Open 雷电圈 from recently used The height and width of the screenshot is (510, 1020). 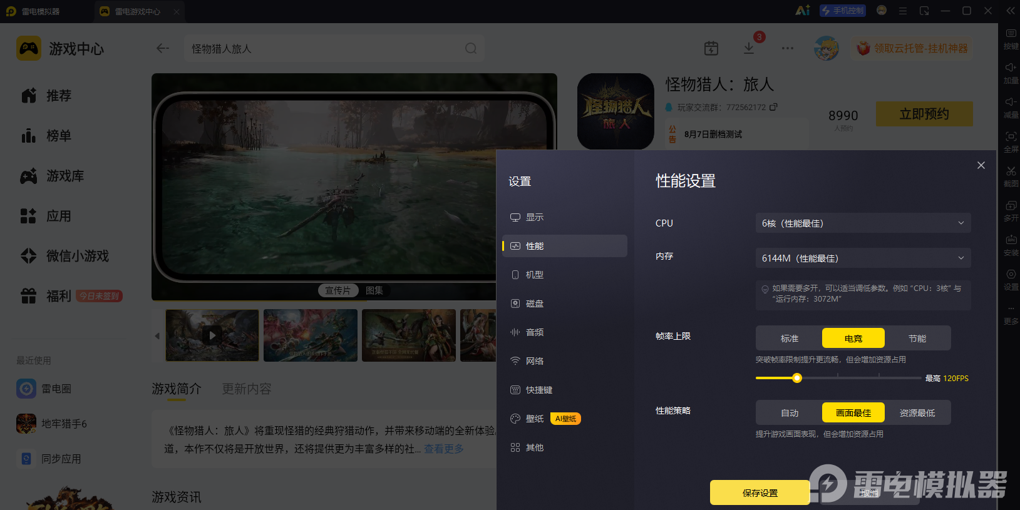click(44, 389)
